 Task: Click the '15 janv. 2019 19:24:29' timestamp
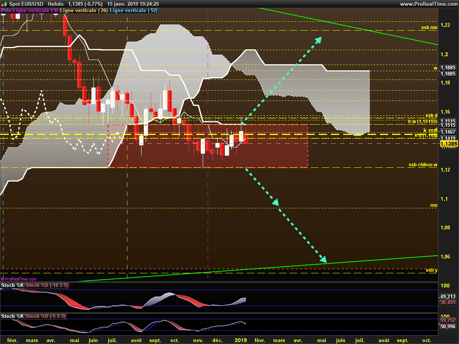coord(133,4)
